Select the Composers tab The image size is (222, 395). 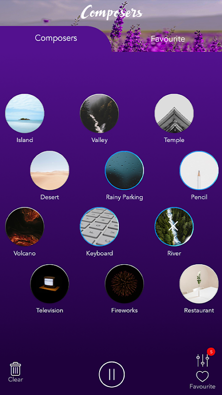(x=56, y=38)
